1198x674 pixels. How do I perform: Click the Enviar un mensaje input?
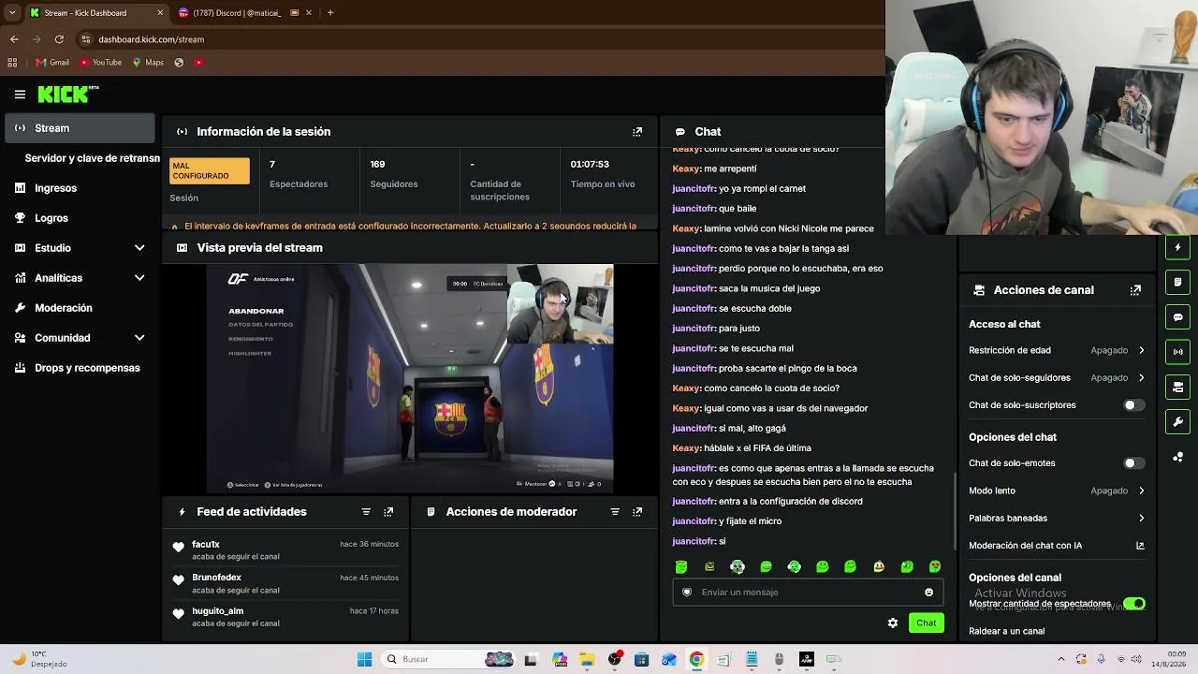808,593
